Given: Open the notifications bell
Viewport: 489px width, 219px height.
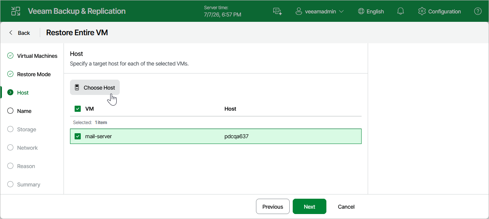Looking at the screenshot, I should pos(401,11).
